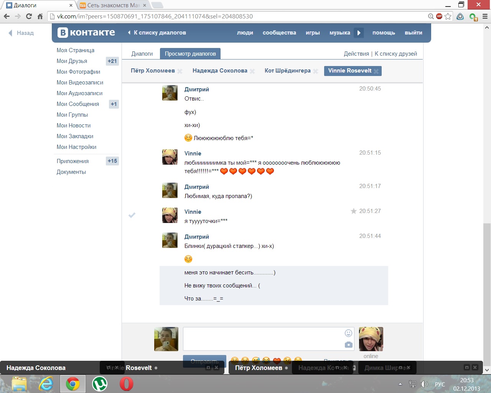
Task: Open the Chrome menu button
Action: point(485,17)
